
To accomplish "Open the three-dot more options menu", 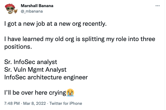I will 157,6.
